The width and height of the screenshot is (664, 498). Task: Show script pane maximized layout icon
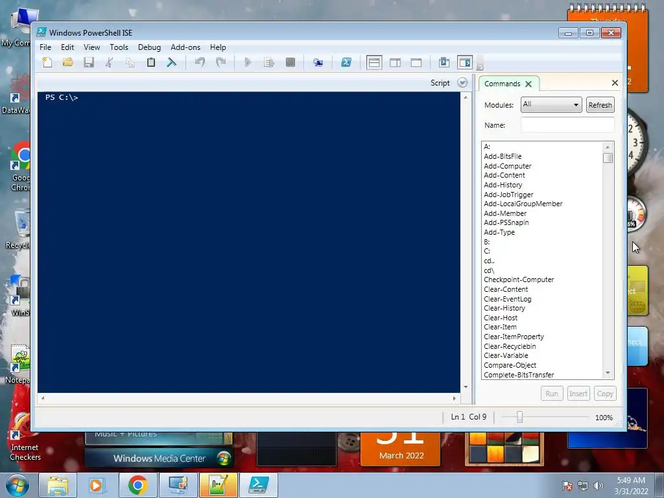(416, 63)
